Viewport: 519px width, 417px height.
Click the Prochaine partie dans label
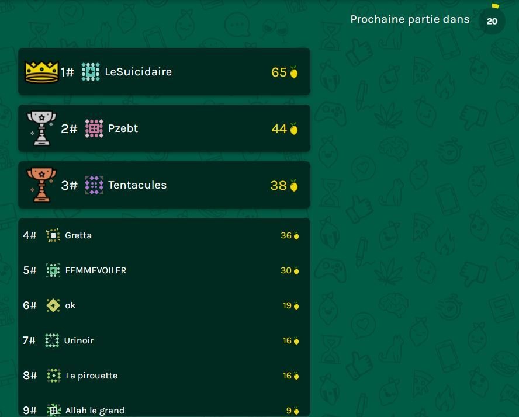point(410,19)
